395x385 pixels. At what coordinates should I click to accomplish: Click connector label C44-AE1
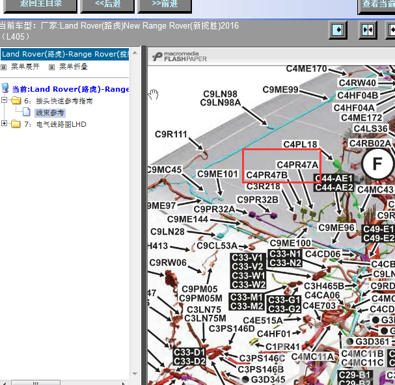point(334,178)
